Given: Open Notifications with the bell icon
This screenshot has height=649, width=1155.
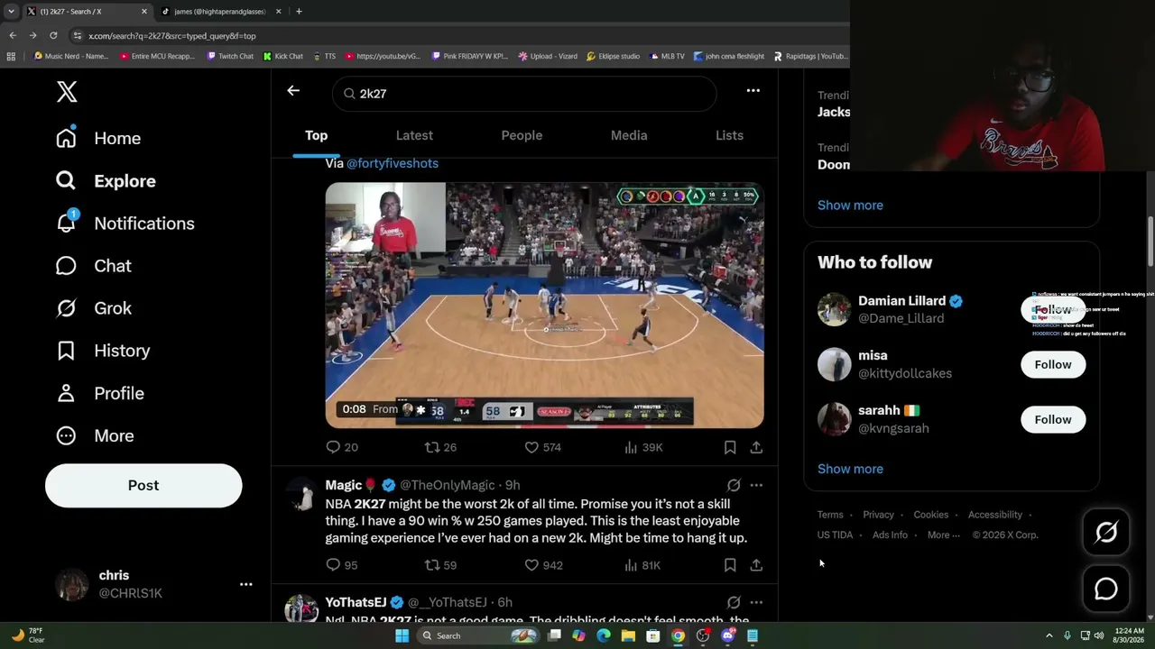Looking at the screenshot, I should [125, 223].
